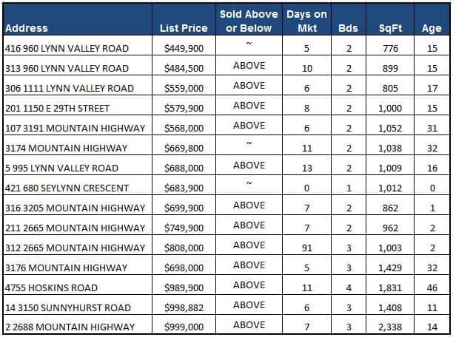Click the 1,831 square feet cell
Viewport: 453px width, 337px height.
coord(391,287)
